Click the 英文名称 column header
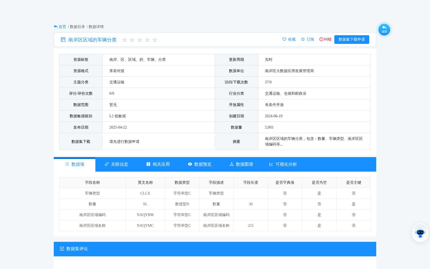 [x=145, y=182]
